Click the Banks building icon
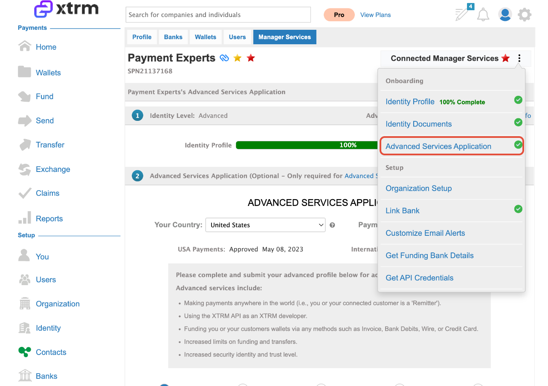Image resolution: width=548 pixels, height=386 pixels. pos(25,375)
